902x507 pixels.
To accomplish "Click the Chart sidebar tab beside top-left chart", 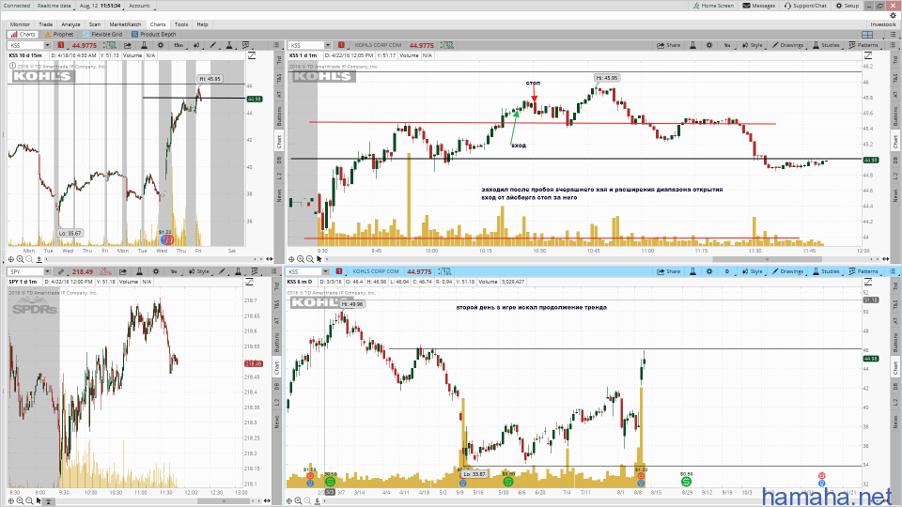I will pos(279,140).
